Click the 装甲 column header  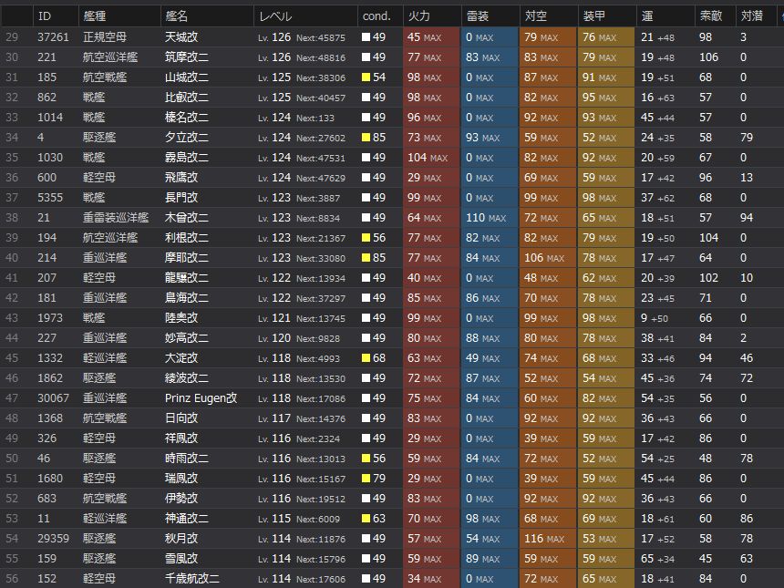pos(607,16)
